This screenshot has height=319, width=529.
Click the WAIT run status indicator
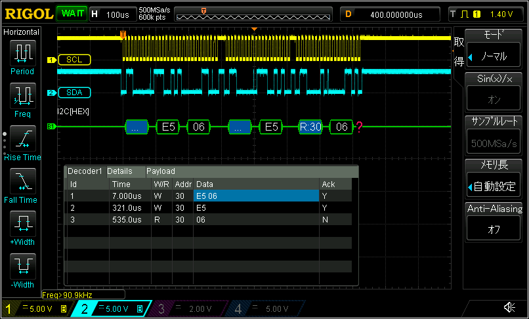click(x=72, y=14)
